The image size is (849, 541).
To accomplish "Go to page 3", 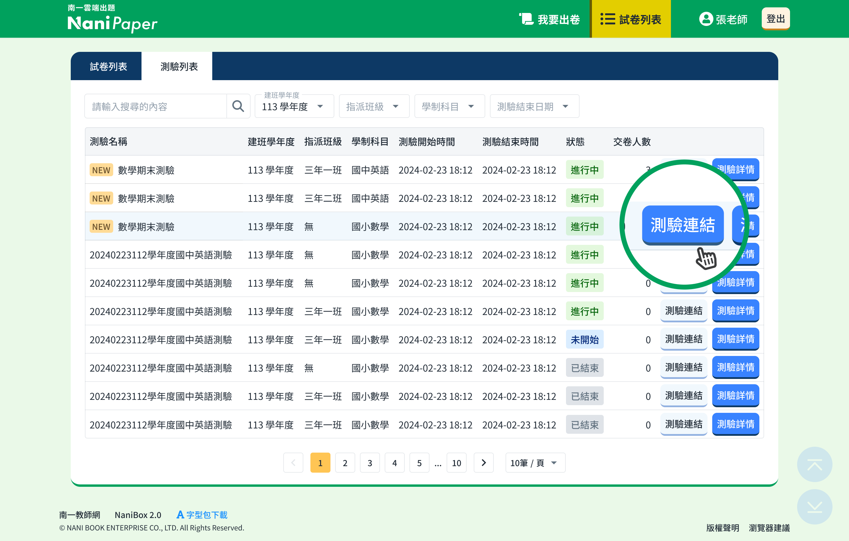I will 369,462.
